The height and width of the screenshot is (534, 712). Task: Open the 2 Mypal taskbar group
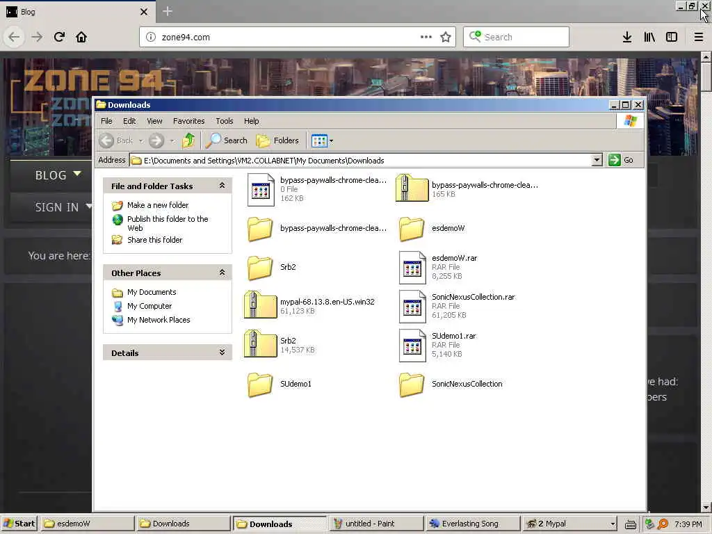coord(570,524)
